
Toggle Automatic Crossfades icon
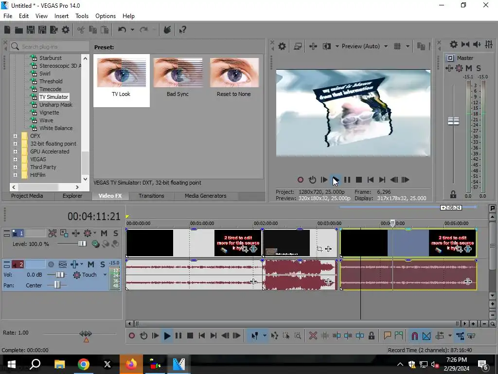point(427,336)
